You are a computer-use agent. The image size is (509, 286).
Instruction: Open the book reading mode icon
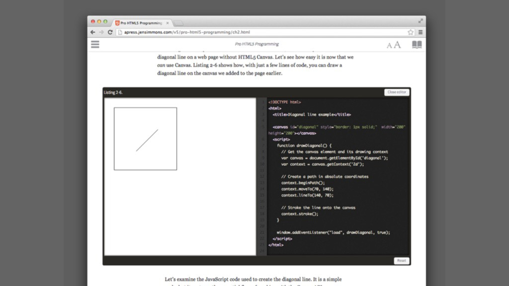coord(417,44)
